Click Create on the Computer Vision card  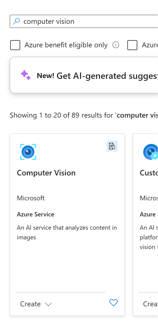click(30, 304)
